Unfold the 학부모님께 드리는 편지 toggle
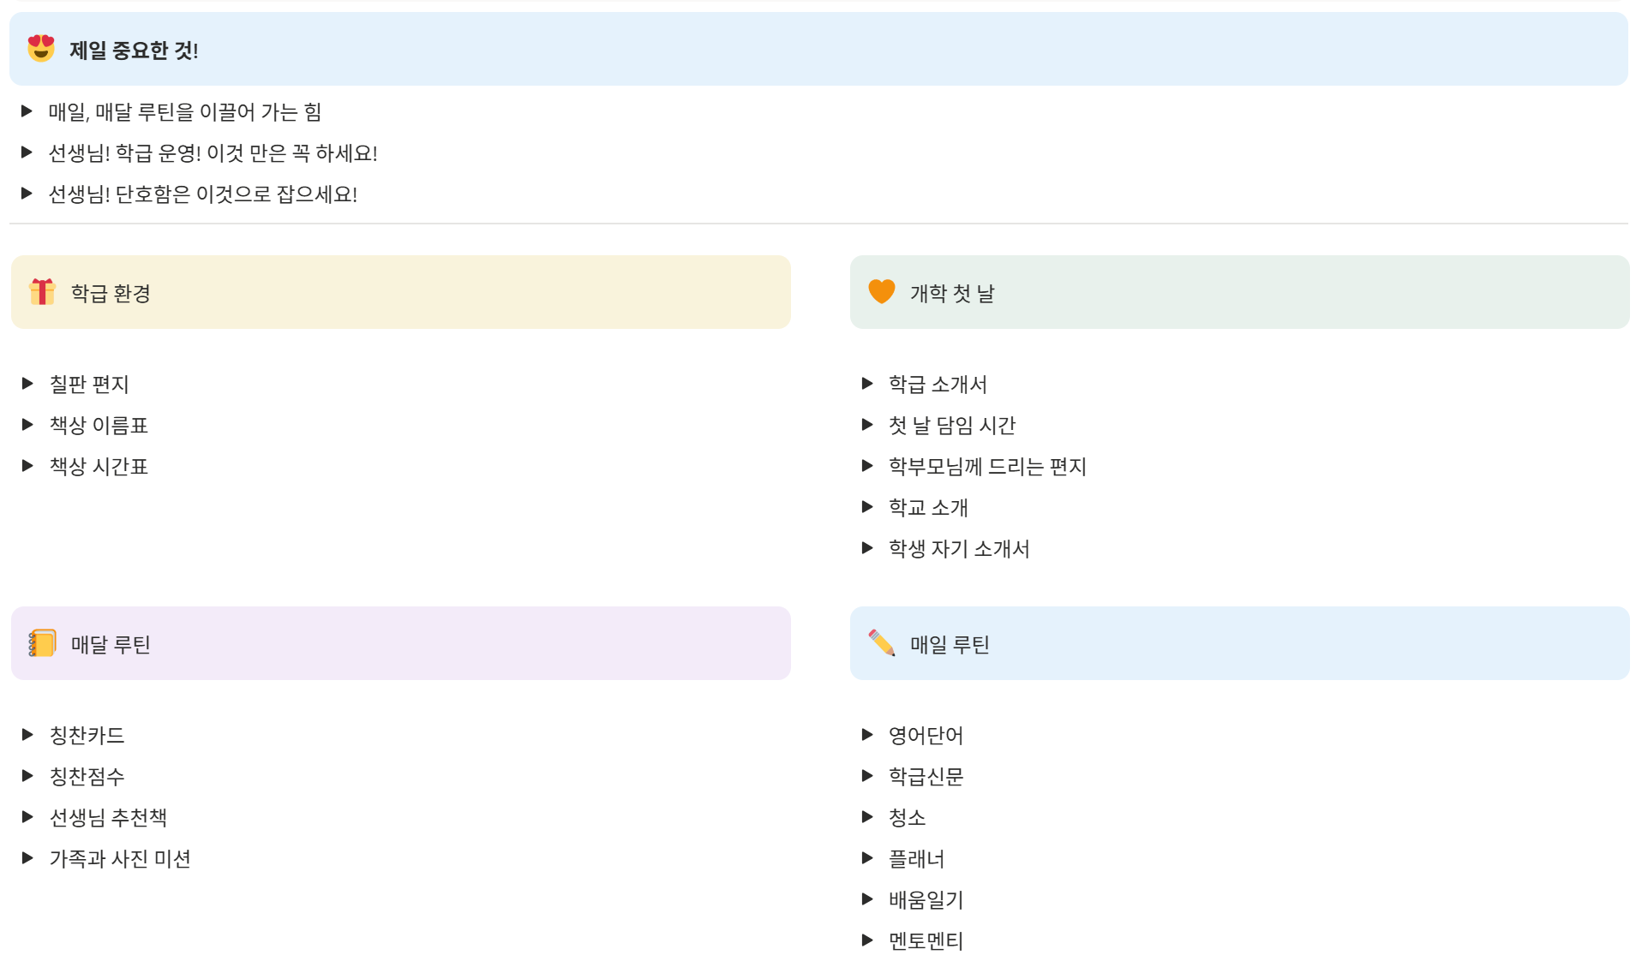 tap(867, 466)
